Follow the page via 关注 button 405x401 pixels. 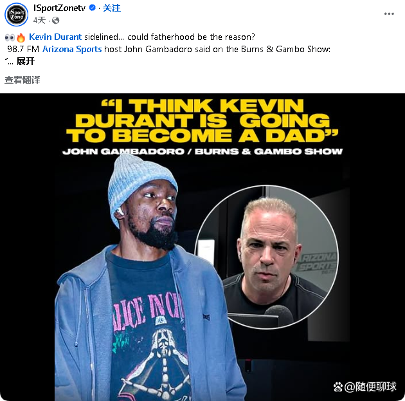(112, 8)
